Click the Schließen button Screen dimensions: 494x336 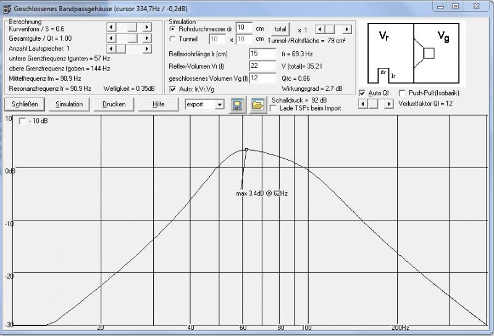(23, 104)
